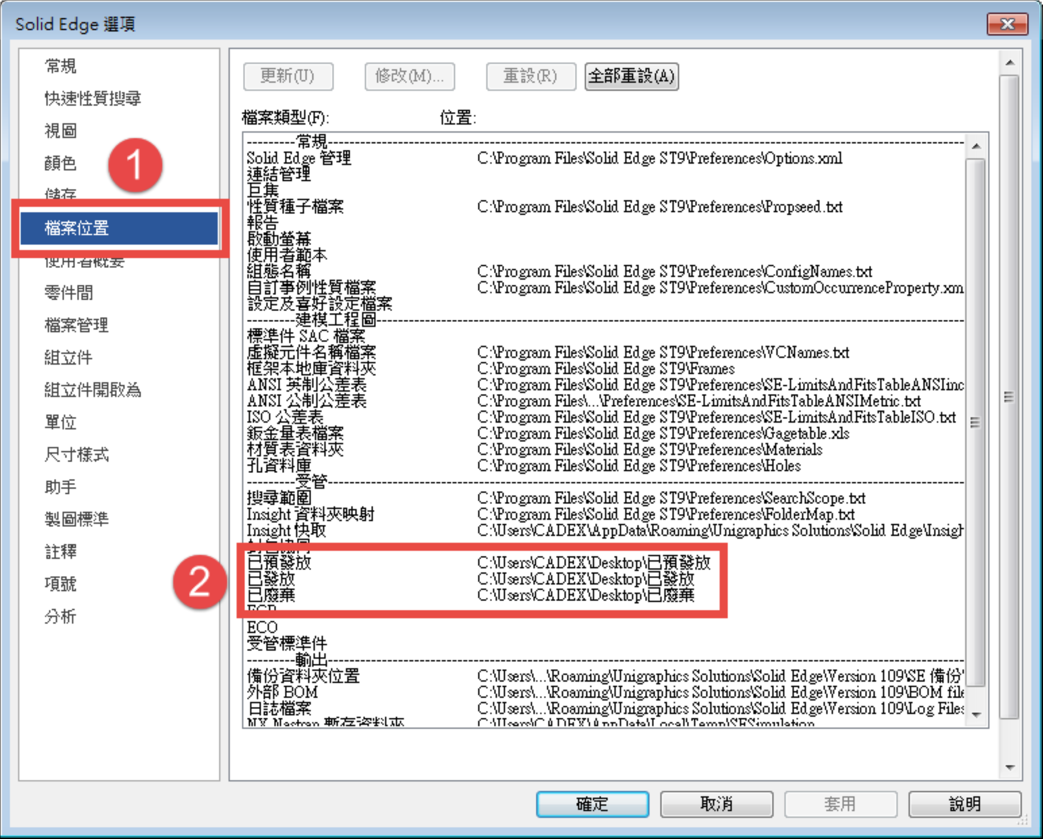Select the ANSI 公制公差表 row
This screenshot has height=839, width=1043.
click(x=605, y=401)
